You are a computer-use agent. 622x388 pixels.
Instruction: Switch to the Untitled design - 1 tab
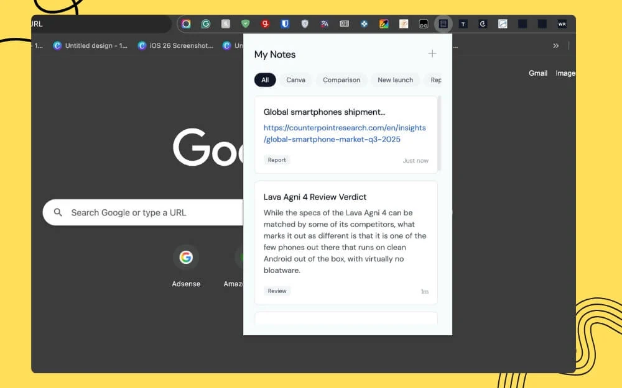point(90,45)
